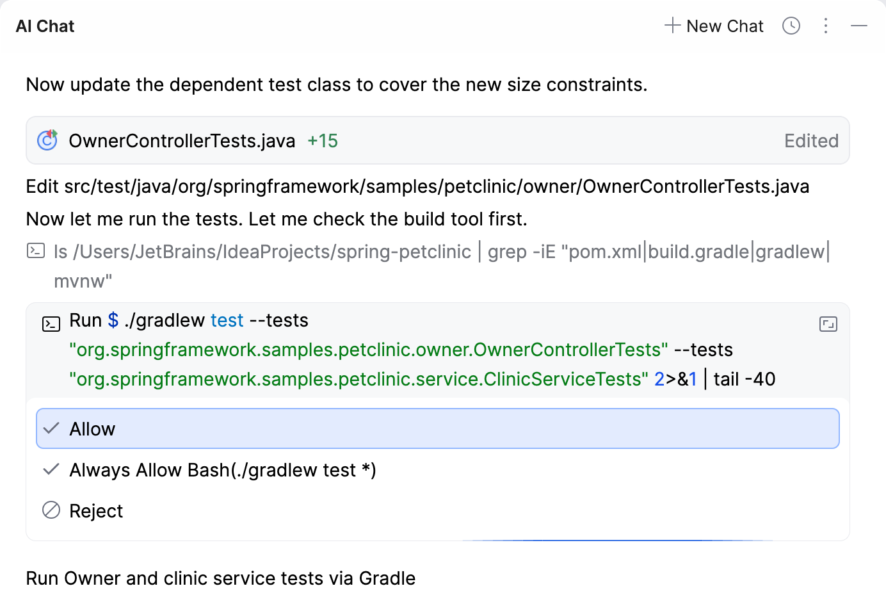Open chat history clock icon
Image resolution: width=886 pixels, height=602 pixels.
(791, 26)
